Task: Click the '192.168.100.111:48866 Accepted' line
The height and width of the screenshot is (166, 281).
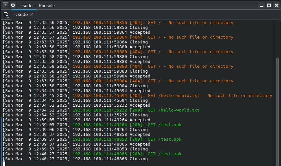Action: point(76,144)
